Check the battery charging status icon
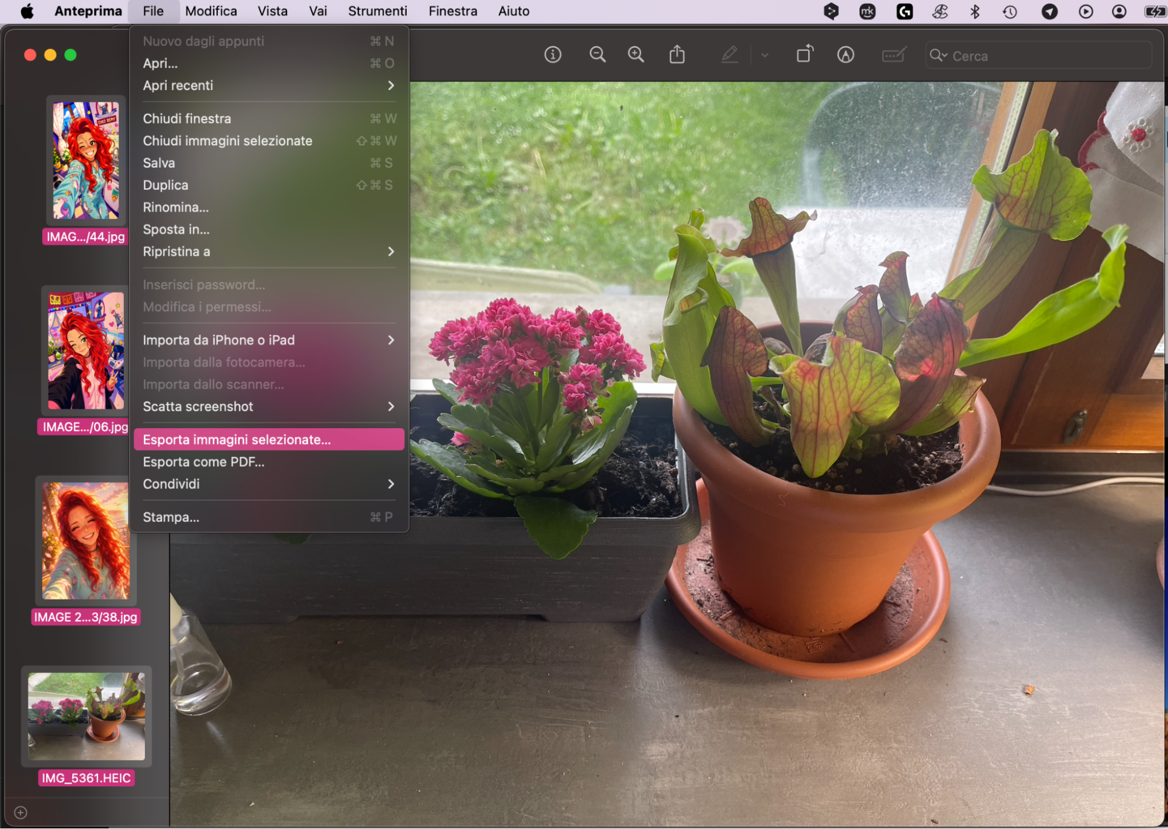 tap(1155, 11)
